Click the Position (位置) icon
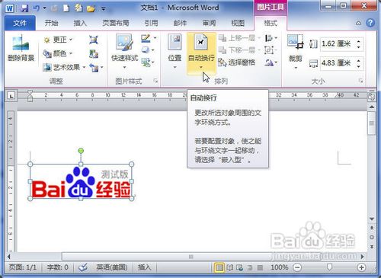This screenshot has width=381, height=278. point(174,42)
